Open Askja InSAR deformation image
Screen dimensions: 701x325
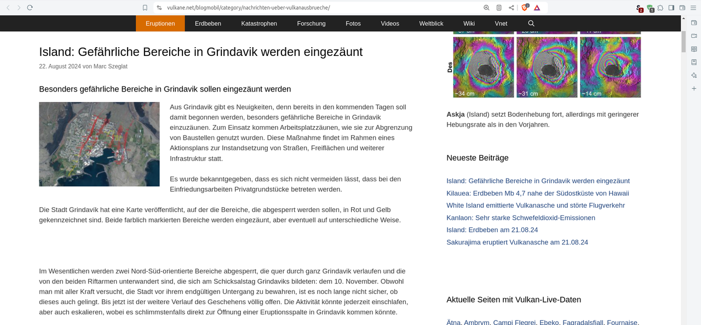click(544, 65)
